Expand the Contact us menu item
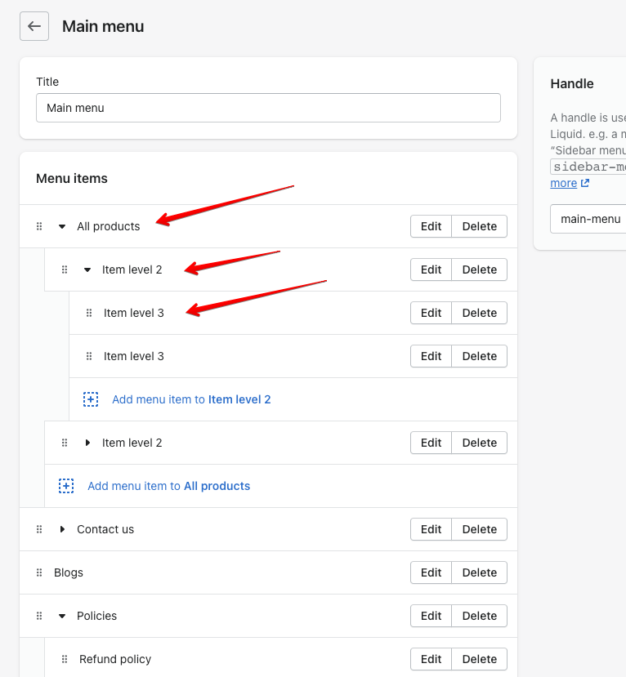This screenshot has height=677, width=626. point(62,529)
